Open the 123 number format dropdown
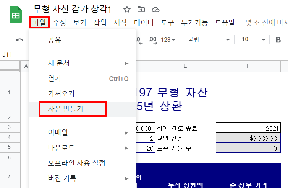This screenshot has width=288, height=188. click(x=168, y=40)
